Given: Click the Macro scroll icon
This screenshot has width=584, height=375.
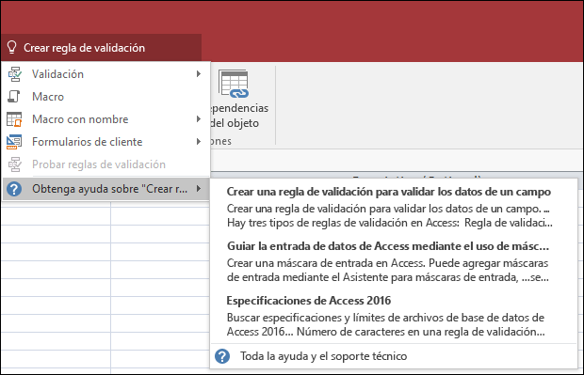Looking at the screenshot, I should (x=14, y=97).
